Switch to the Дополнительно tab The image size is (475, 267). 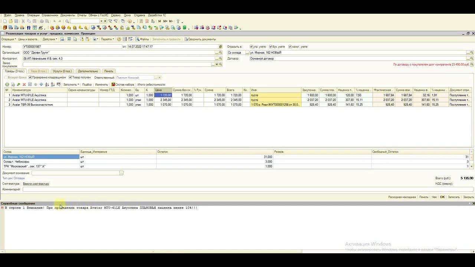88,71
